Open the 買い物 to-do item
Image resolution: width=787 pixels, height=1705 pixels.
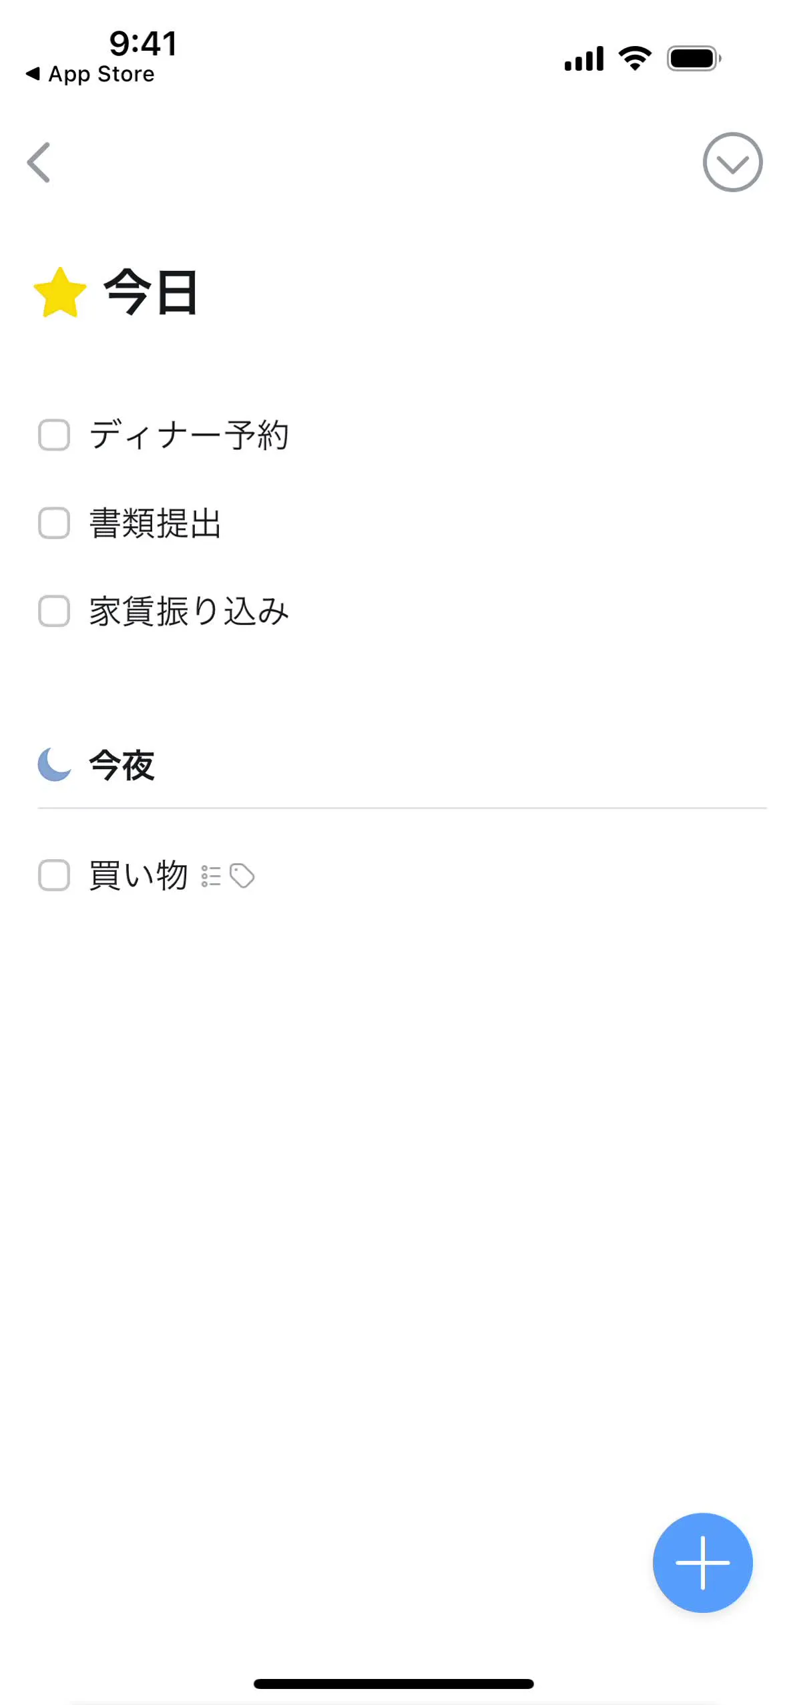tap(139, 875)
